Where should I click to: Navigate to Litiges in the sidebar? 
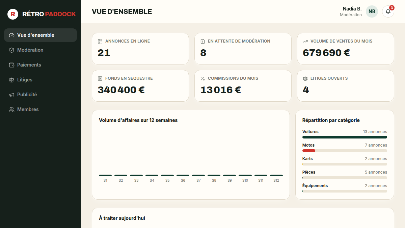click(40, 80)
